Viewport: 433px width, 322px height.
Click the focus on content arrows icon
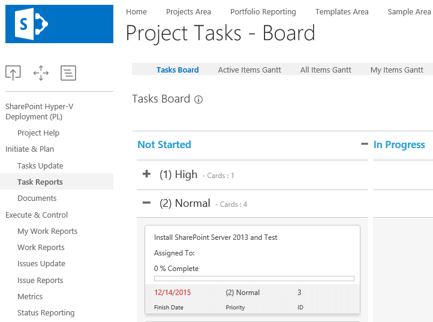pyautogui.click(x=41, y=73)
